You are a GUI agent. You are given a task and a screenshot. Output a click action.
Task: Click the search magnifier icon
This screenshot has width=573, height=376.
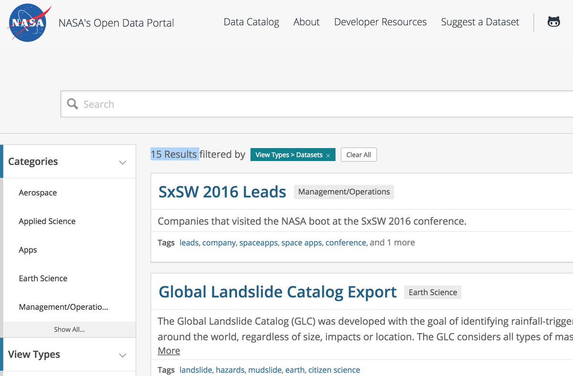(x=73, y=104)
